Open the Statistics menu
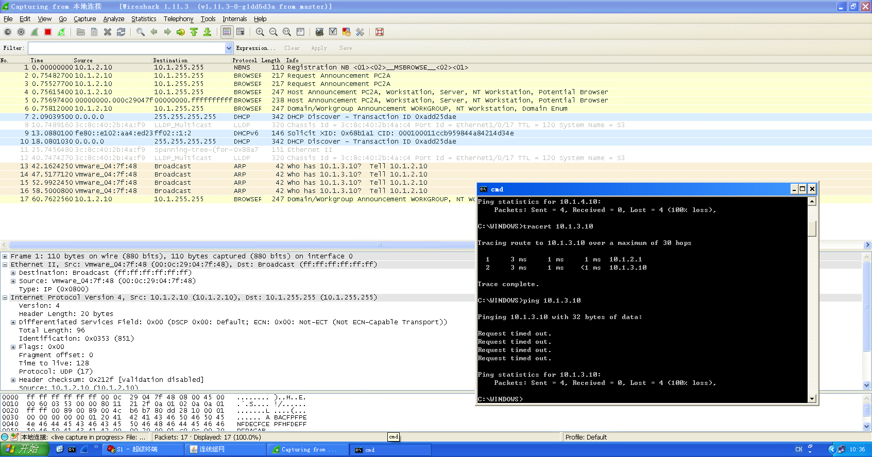The height and width of the screenshot is (457, 872). pos(144,19)
